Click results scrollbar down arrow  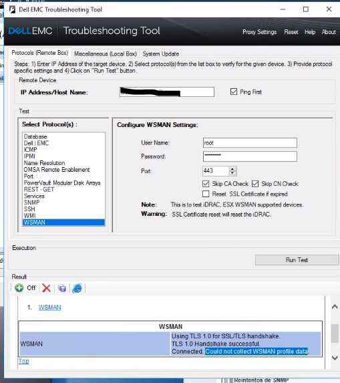tap(335, 358)
